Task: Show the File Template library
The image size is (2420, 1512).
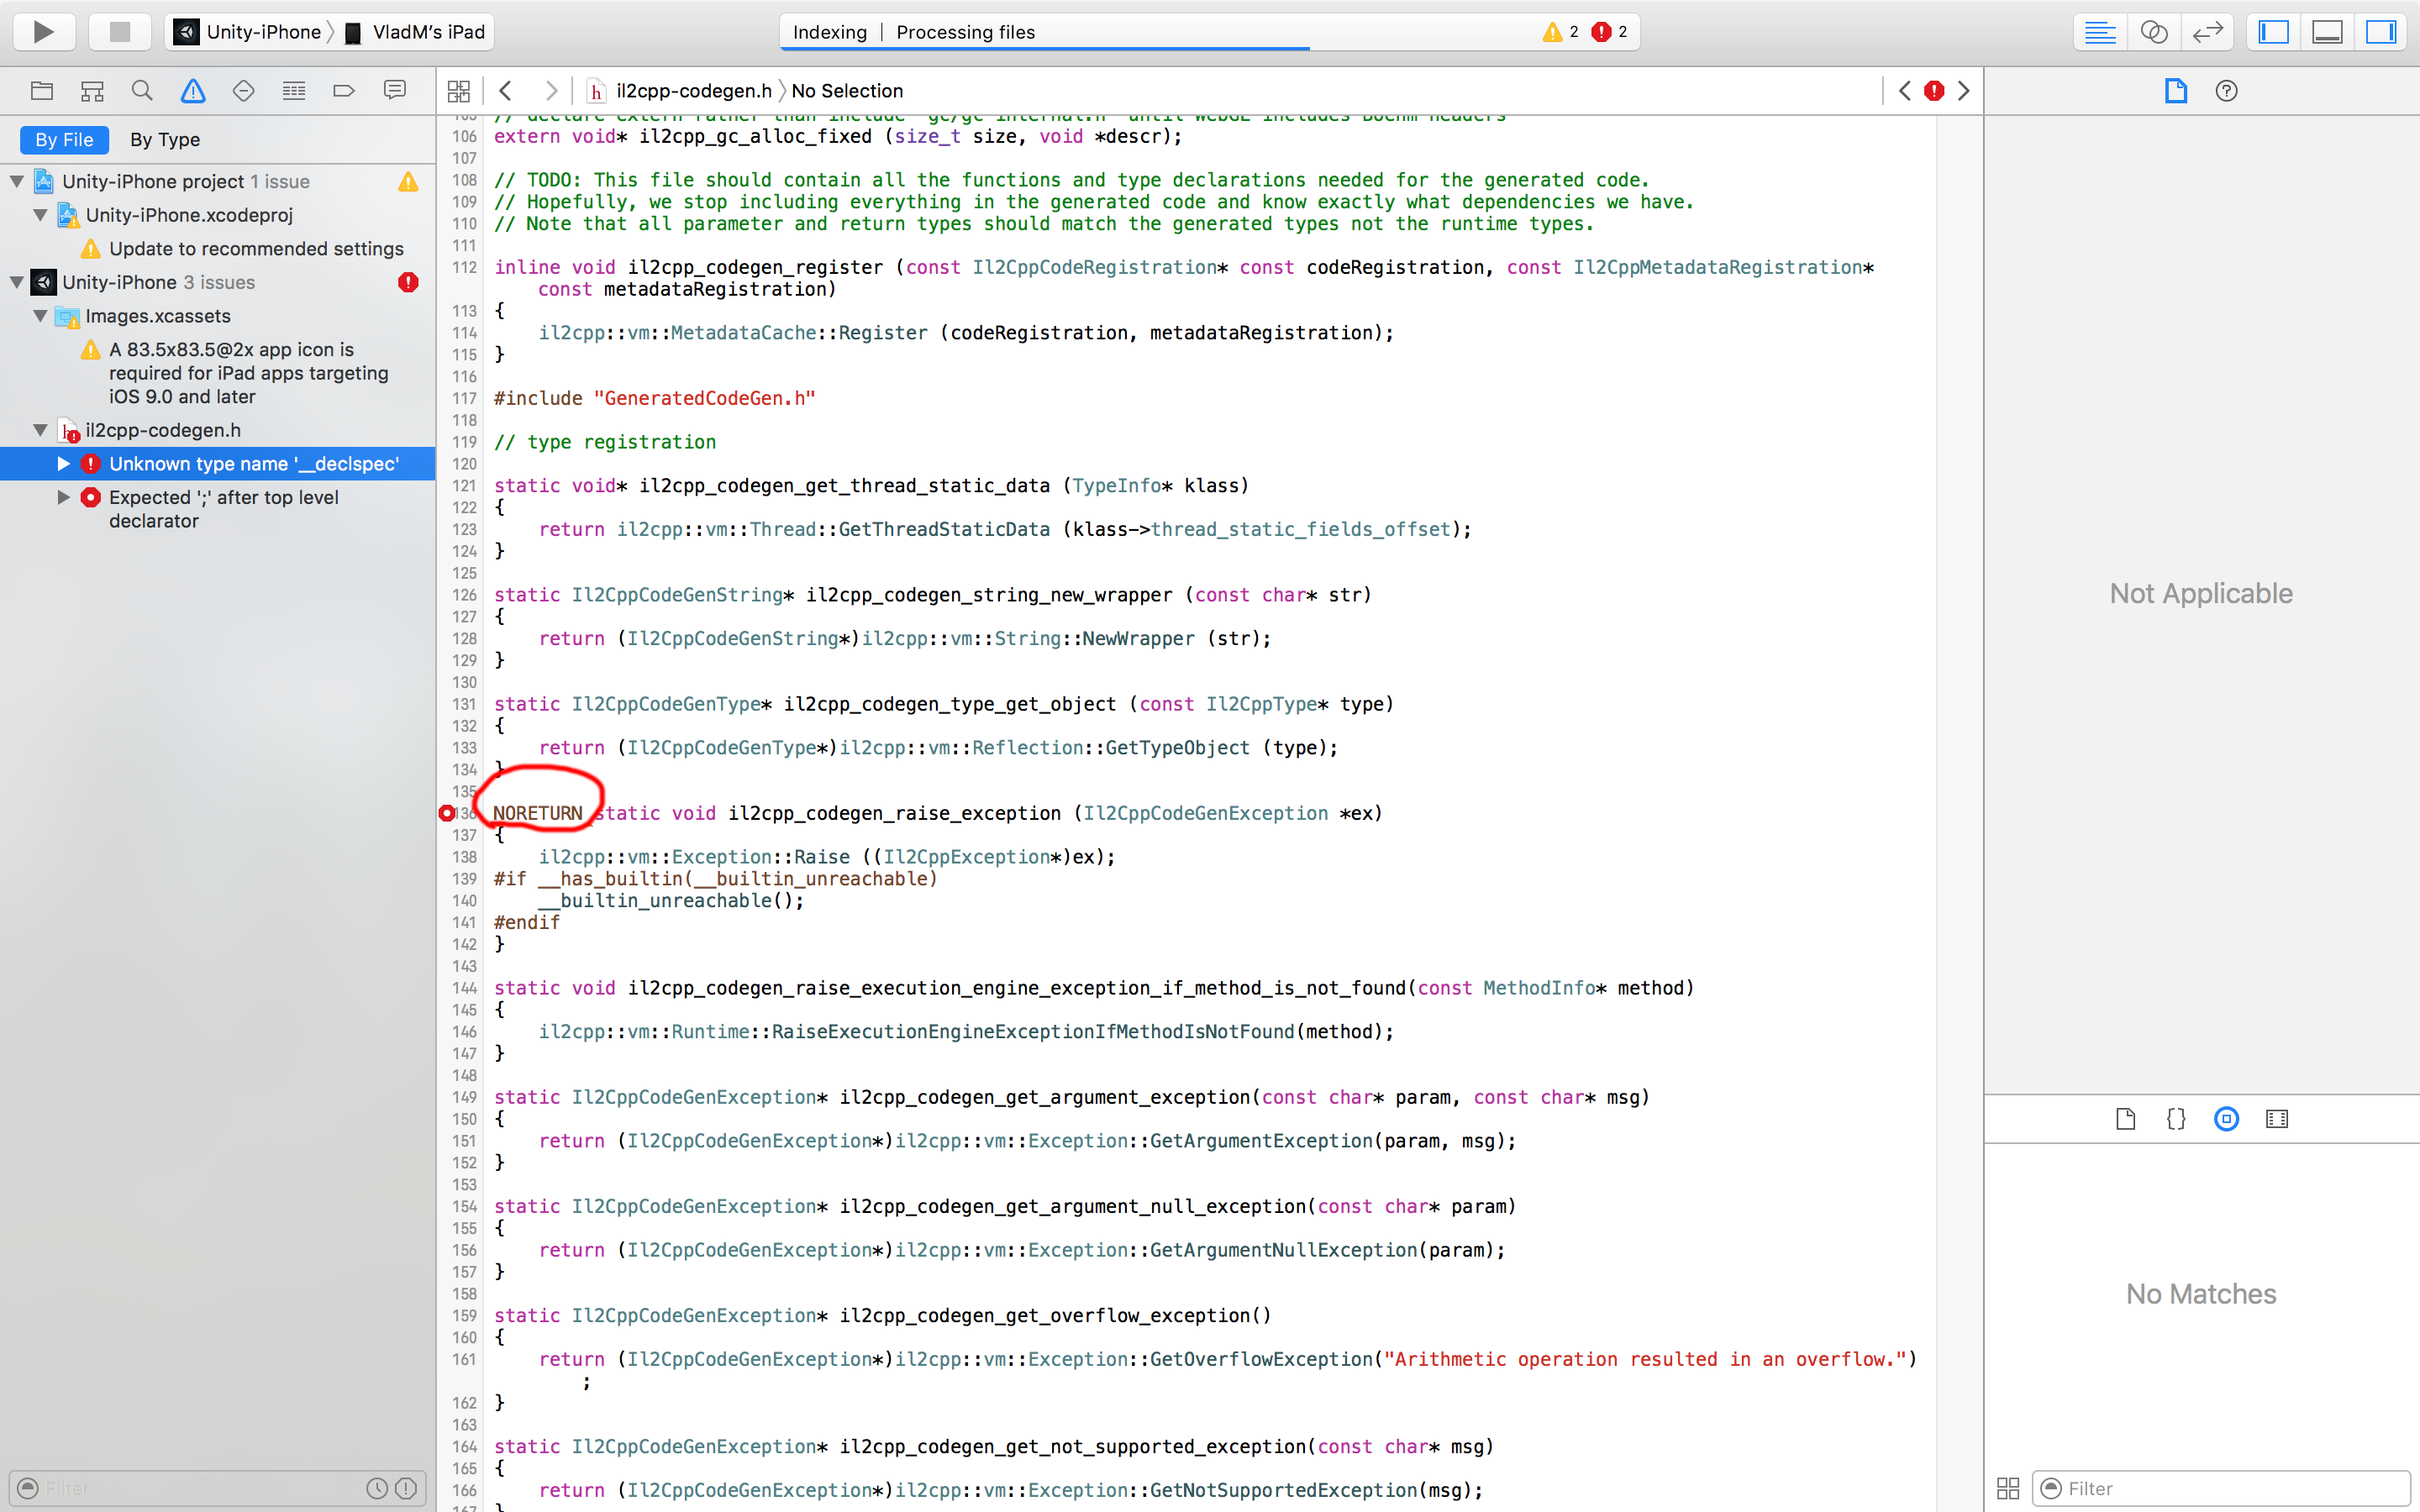Action: [2126, 1119]
